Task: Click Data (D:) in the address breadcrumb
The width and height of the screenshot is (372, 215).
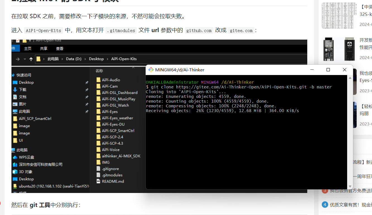Action: click(x=74, y=59)
